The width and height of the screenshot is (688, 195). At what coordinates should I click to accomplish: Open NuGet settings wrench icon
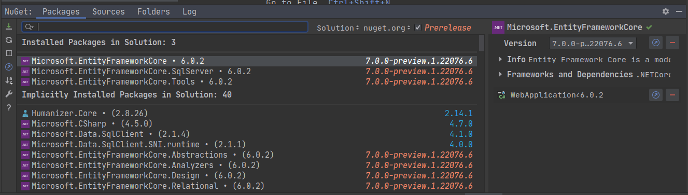pyautogui.click(x=8, y=94)
